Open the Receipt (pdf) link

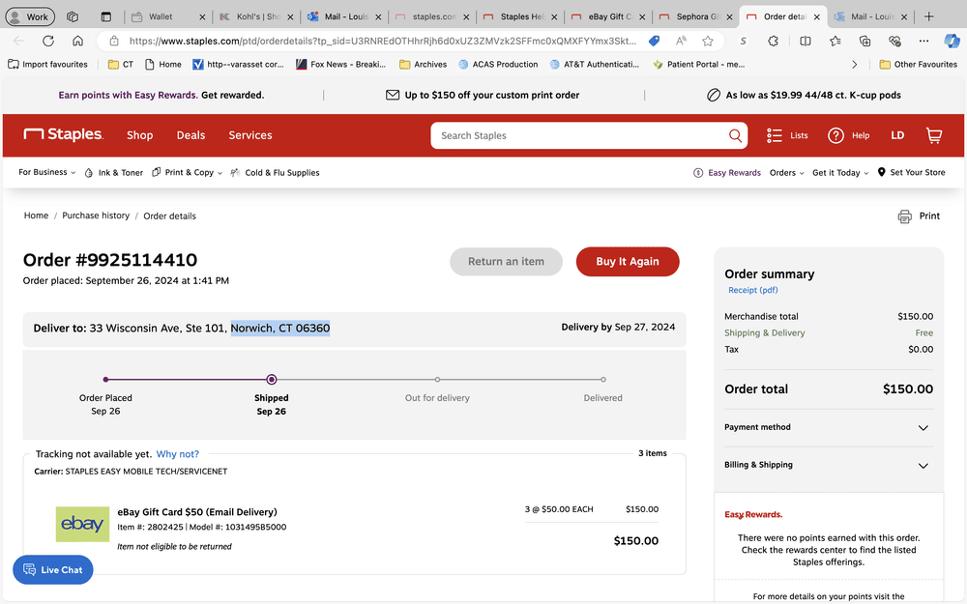click(x=753, y=290)
